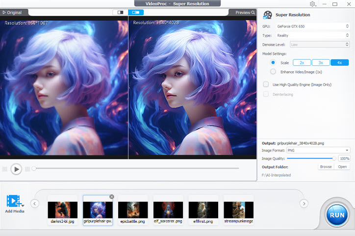Remove girlpurplehair thumbnail with X icon

111,196
